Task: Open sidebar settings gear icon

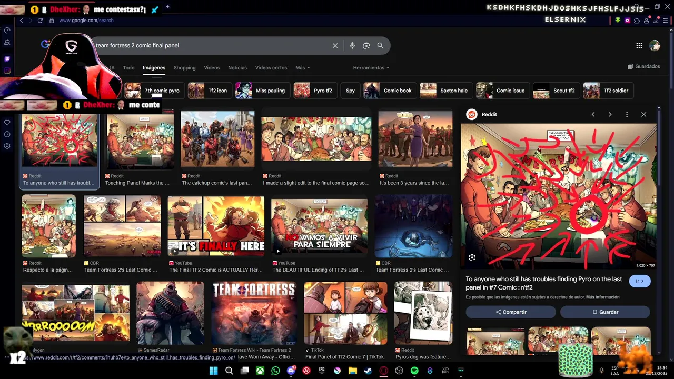Action: pos(7,146)
